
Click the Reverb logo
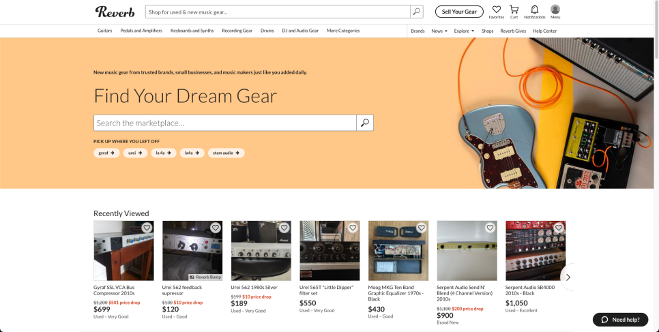pos(115,12)
